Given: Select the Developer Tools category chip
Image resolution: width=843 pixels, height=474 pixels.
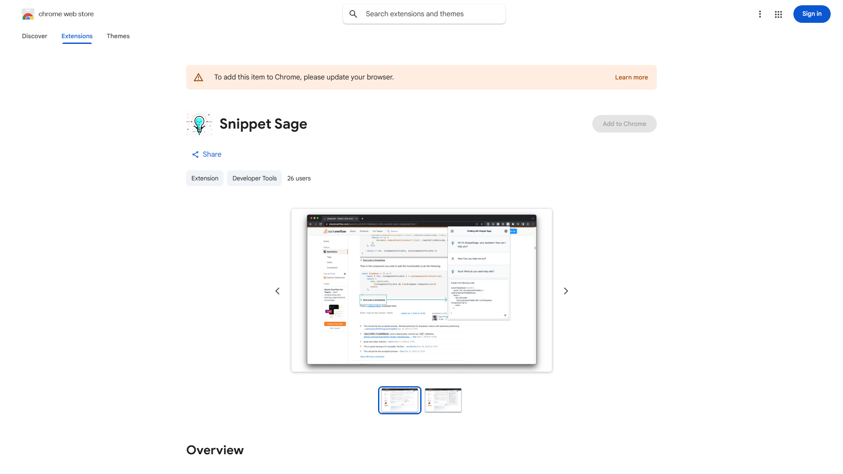Looking at the screenshot, I should [x=254, y=178].
